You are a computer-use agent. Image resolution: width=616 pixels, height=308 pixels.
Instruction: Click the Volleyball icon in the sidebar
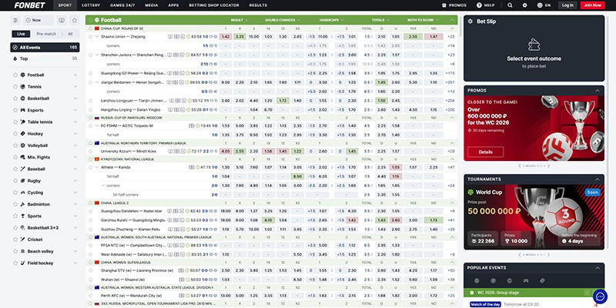[23, 146]
